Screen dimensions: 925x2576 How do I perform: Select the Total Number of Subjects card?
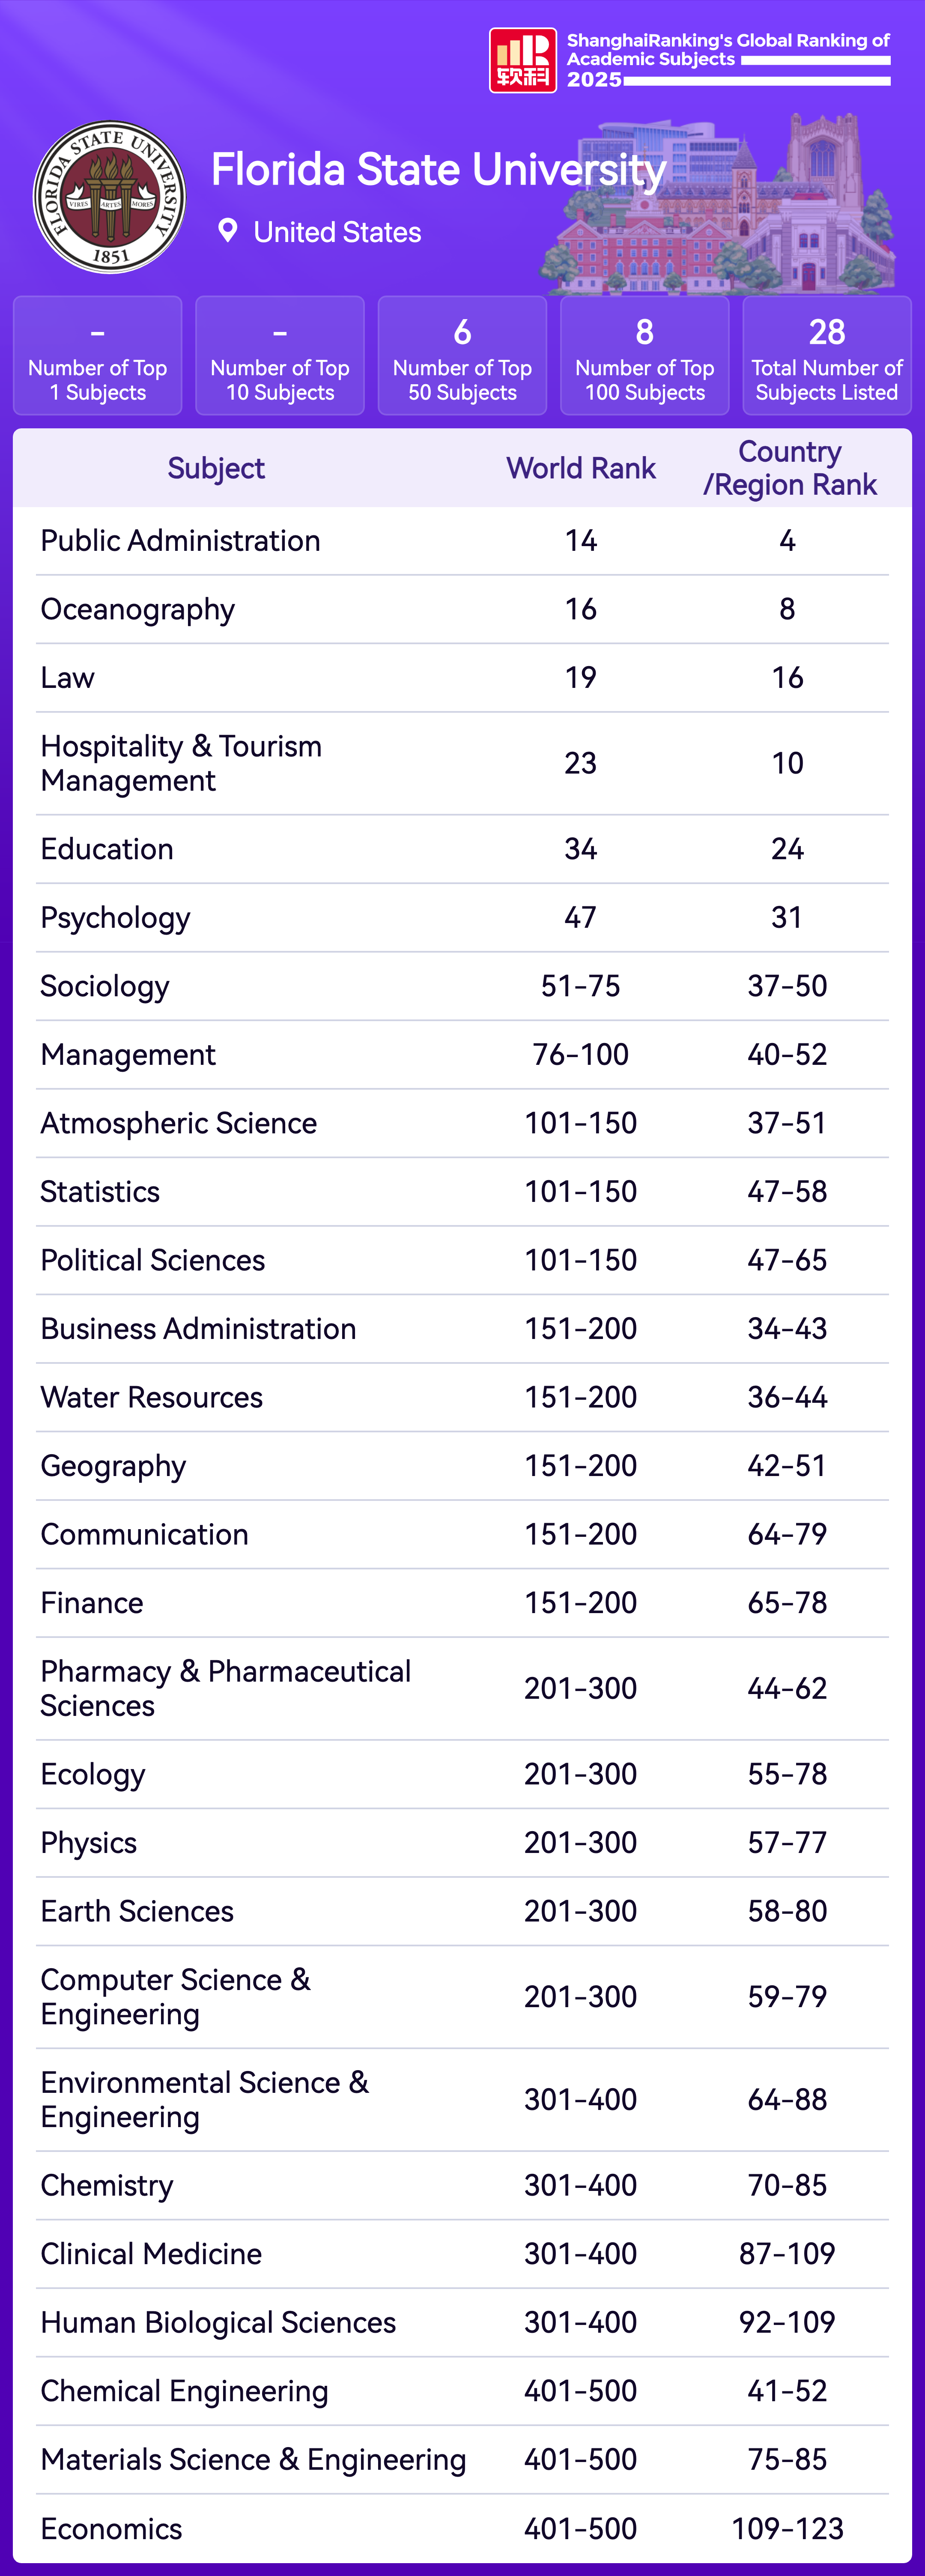[x=827, y=356]
